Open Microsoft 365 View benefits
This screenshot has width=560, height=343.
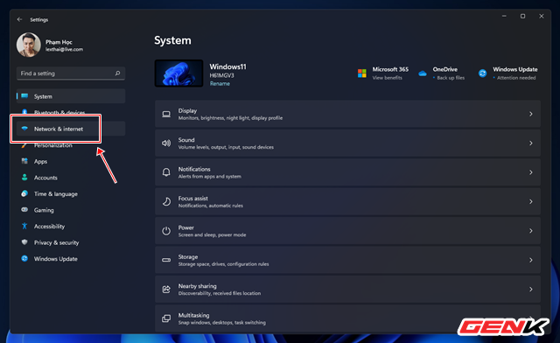387,78
